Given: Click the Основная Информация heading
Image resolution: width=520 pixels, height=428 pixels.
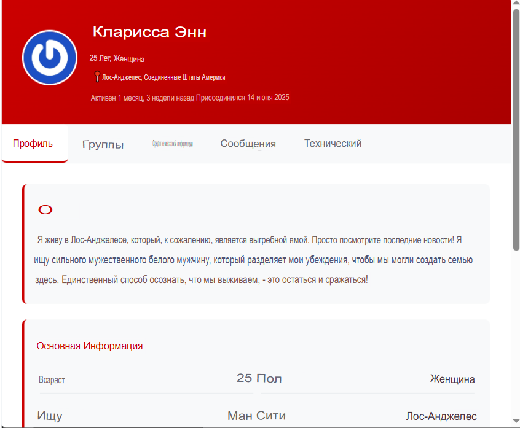Looking at the screenshot, I should [90, 346].
